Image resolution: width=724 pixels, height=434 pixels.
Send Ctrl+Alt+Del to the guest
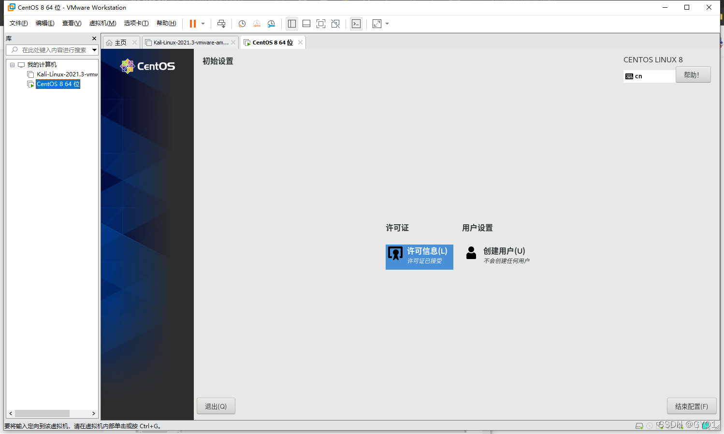coord(221,23)
